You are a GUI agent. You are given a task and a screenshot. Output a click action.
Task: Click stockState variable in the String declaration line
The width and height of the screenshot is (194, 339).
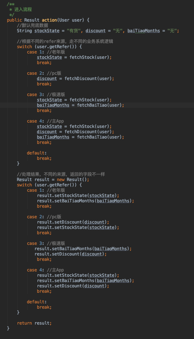[47, 31]
